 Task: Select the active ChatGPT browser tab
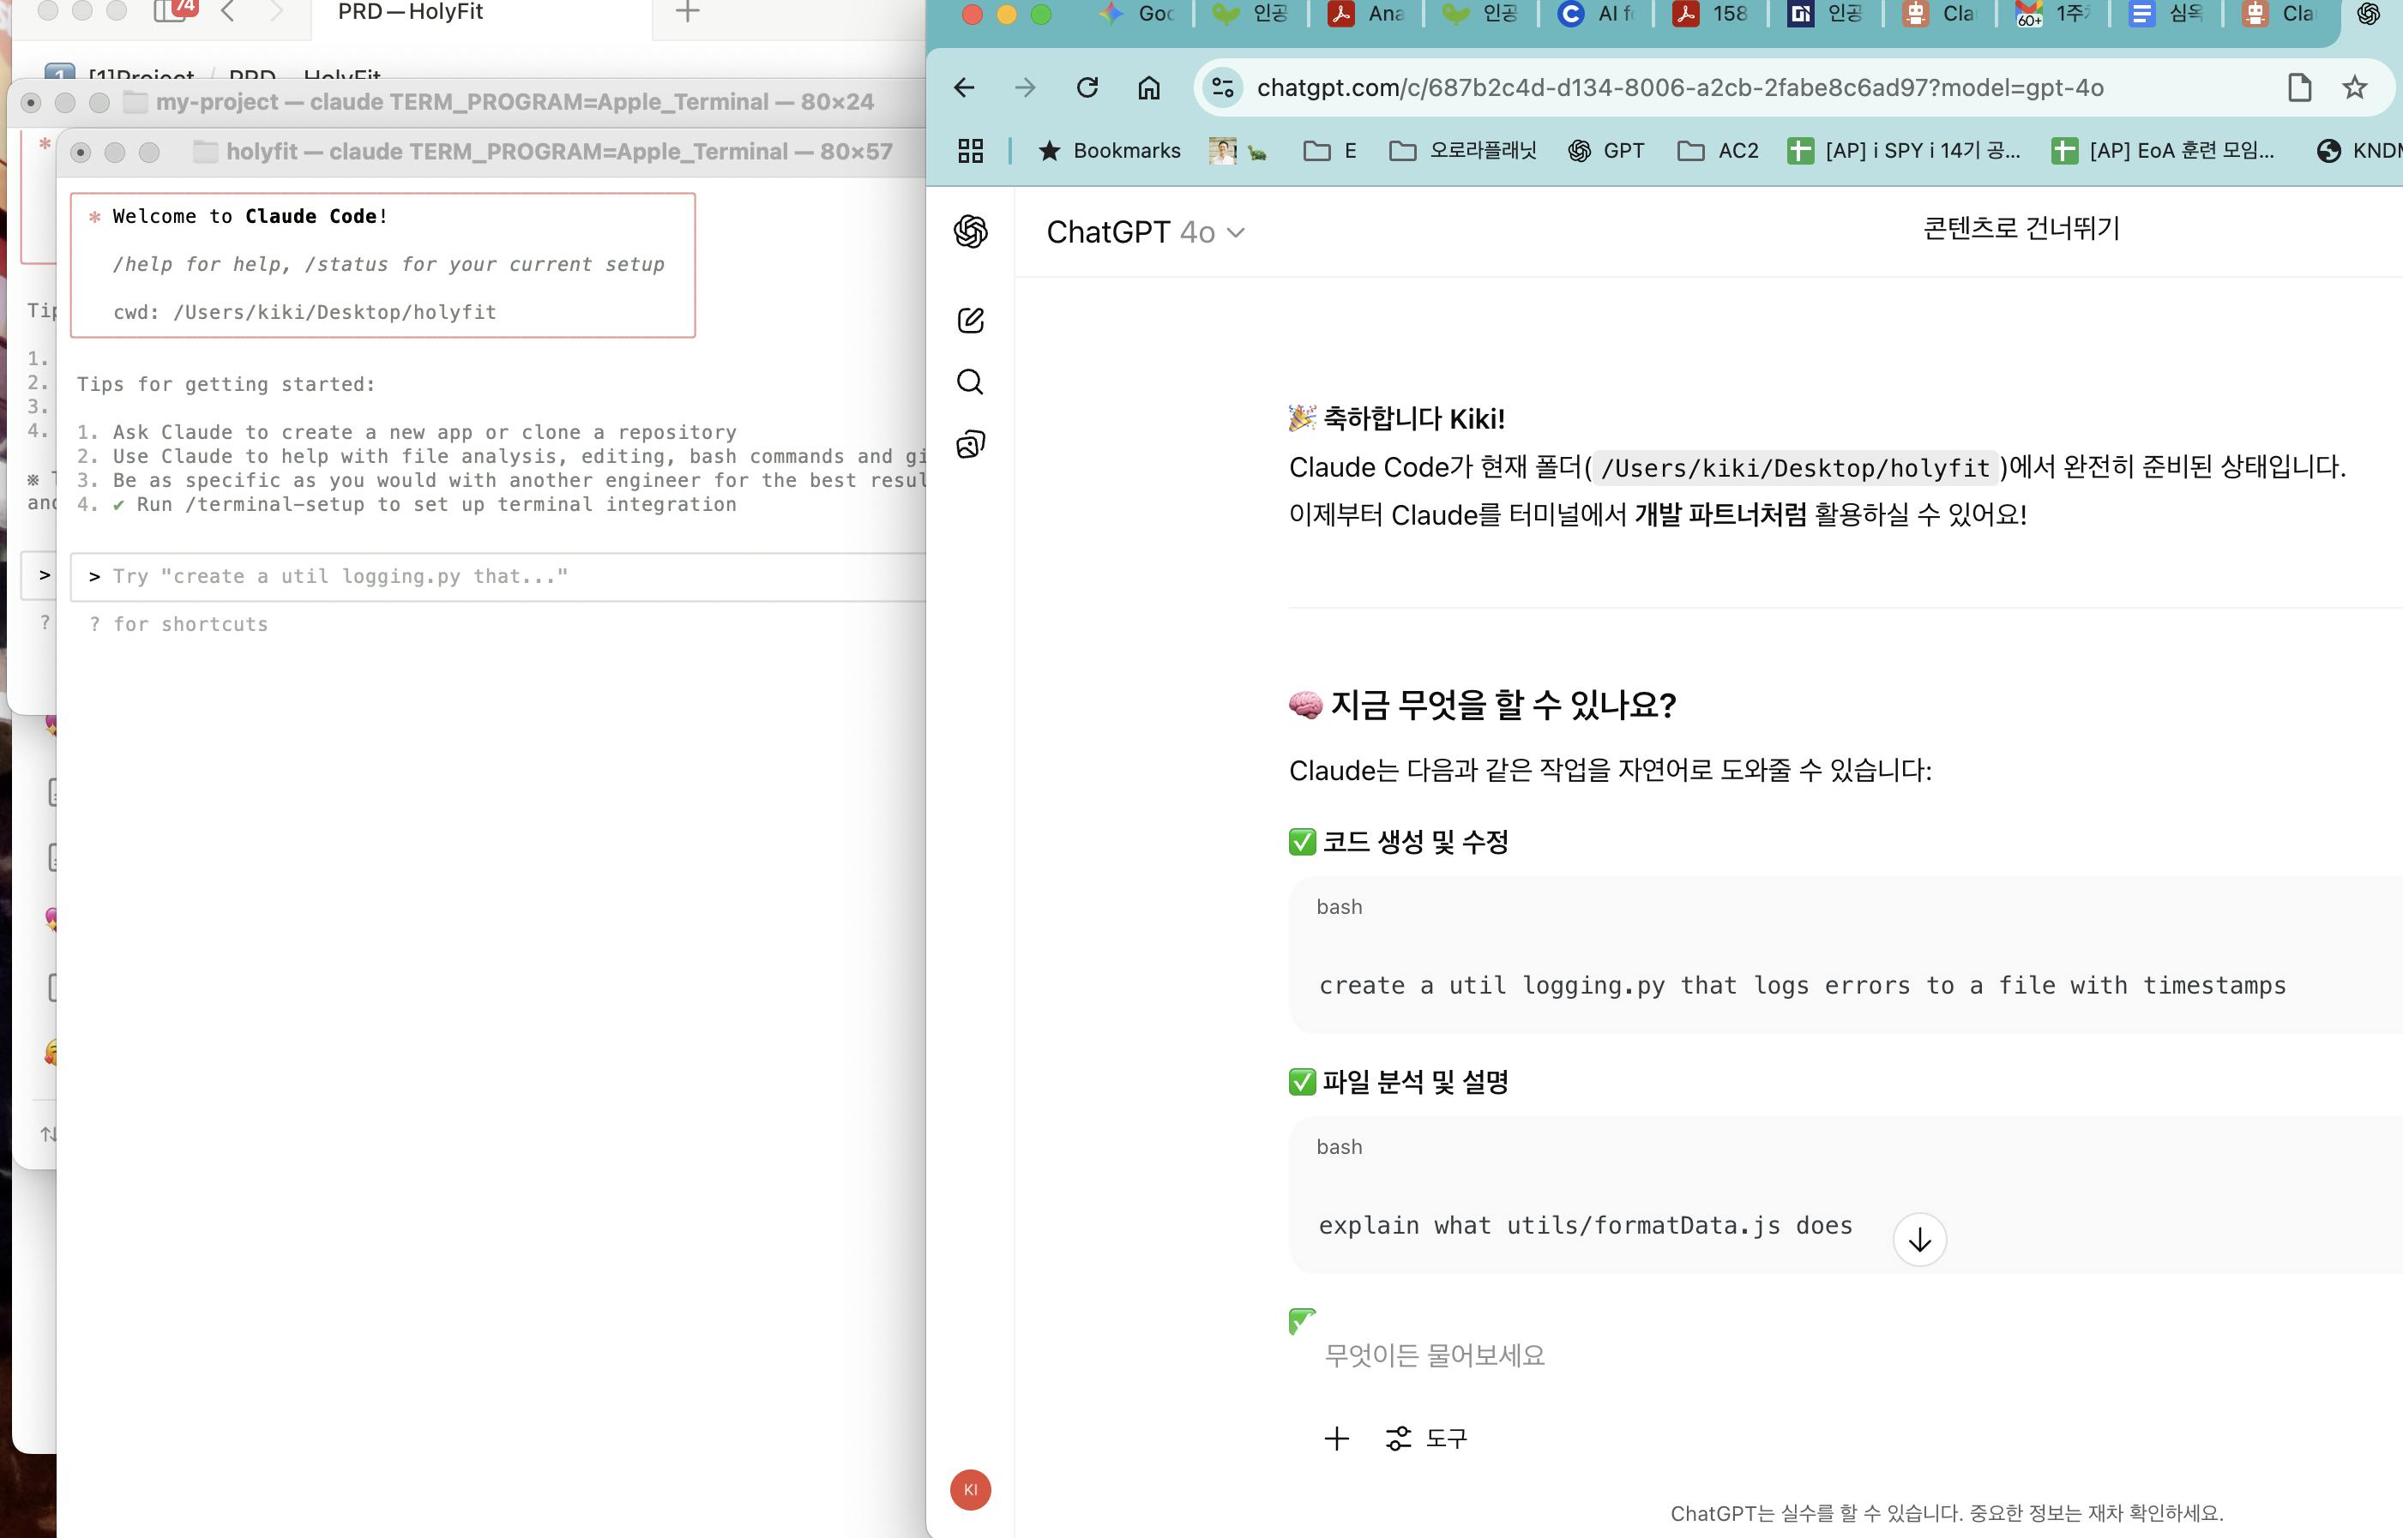pos(2367,14)
